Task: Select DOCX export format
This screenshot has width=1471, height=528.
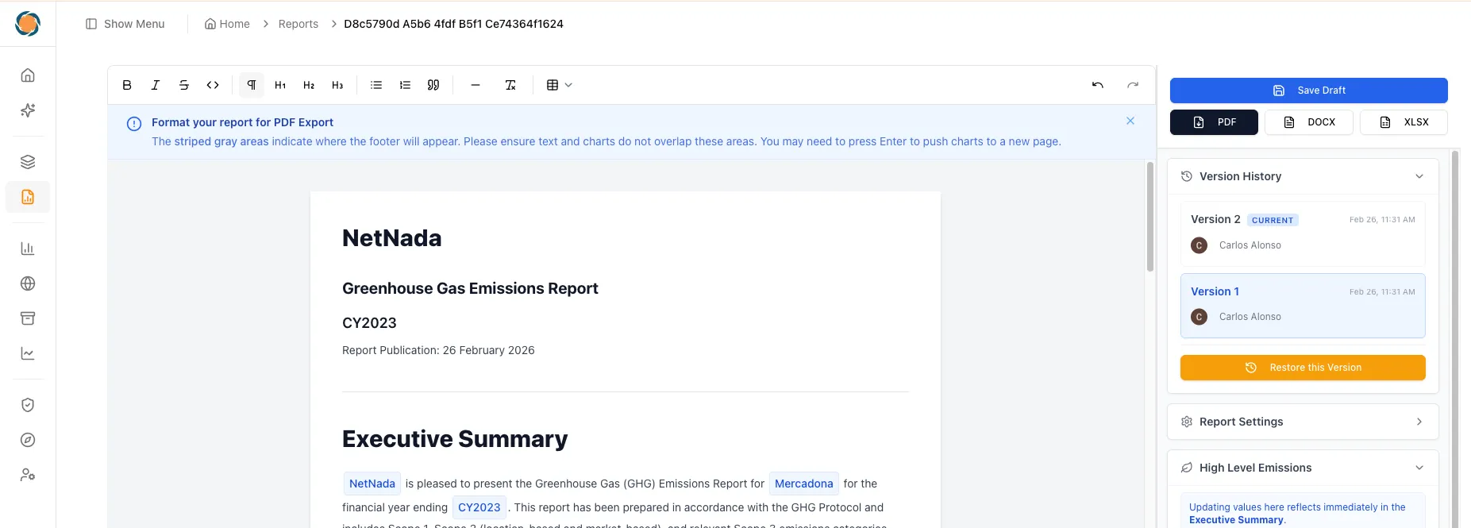Action: coord(1308,122)
